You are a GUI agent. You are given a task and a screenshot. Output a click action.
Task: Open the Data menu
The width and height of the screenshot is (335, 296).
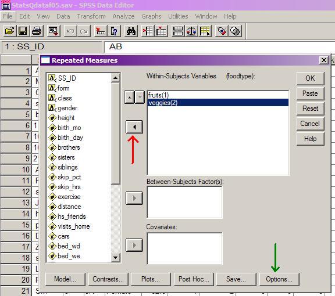[x=63, y=16]
